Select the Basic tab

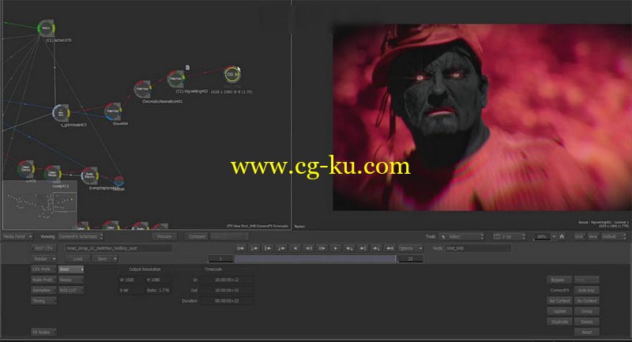(x=71, y=269)
